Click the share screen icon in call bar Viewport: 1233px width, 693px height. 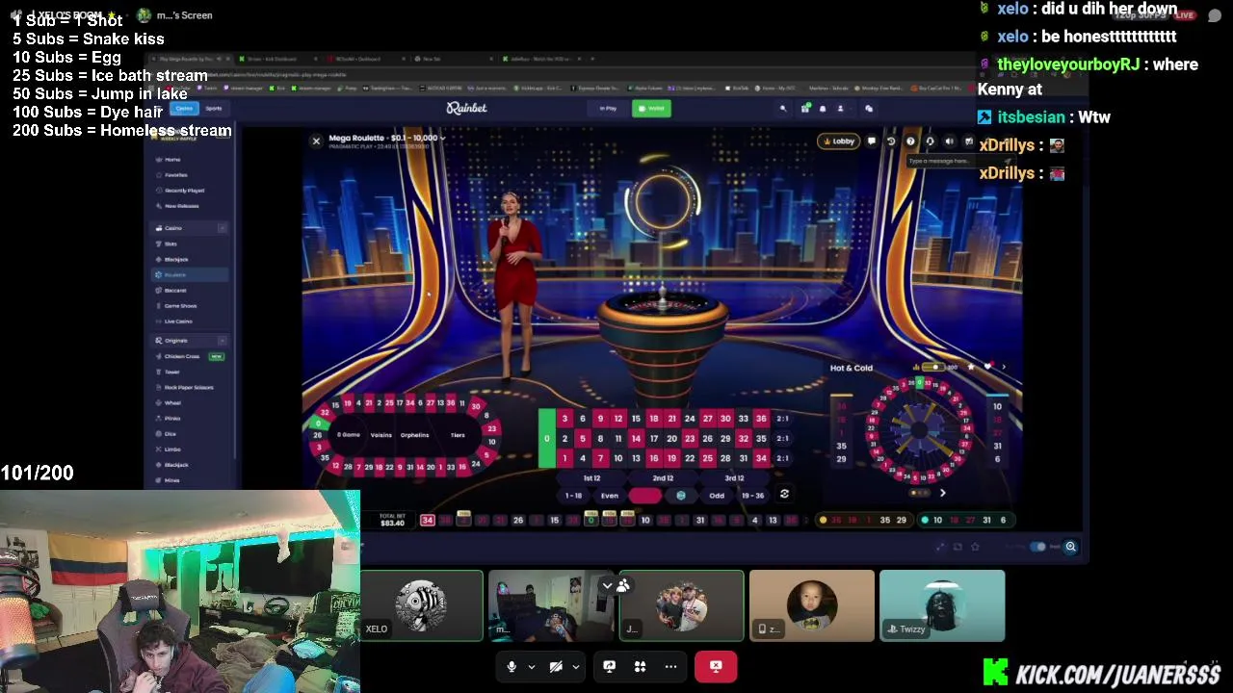coord(609,666)
